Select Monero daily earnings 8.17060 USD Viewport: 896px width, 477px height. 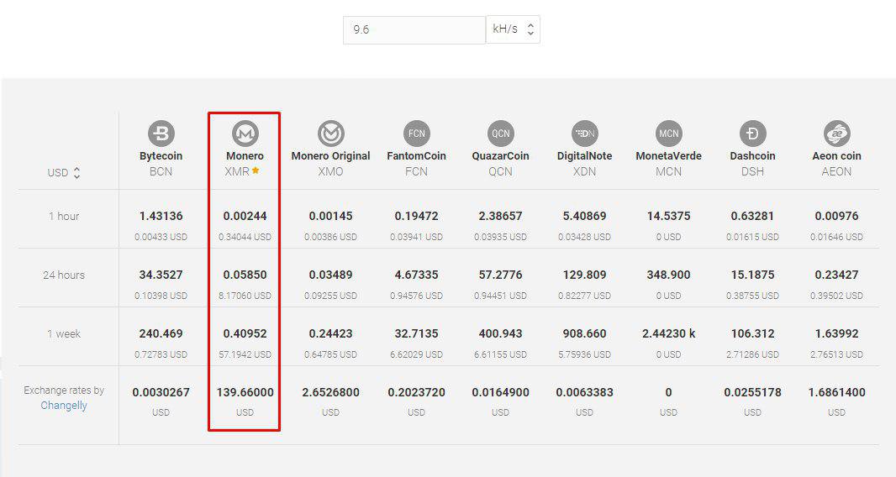[245, 296]
